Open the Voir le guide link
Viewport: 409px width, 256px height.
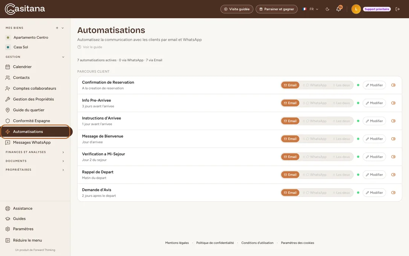(x=90, y=47)
